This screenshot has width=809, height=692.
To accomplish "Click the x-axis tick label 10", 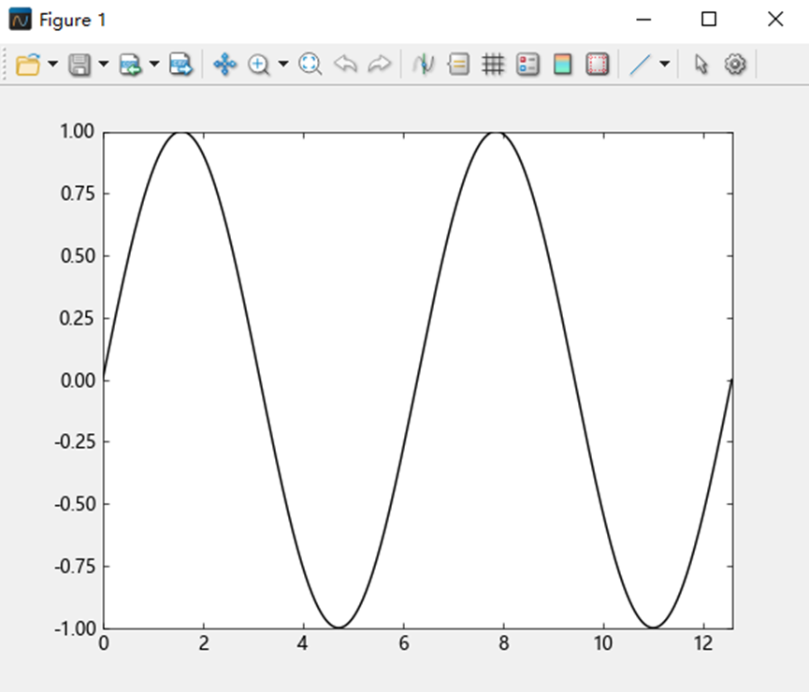I will tap(602, 643).
